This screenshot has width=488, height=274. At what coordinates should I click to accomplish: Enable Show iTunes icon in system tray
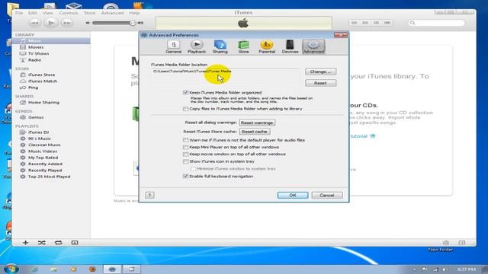(186, 161)
